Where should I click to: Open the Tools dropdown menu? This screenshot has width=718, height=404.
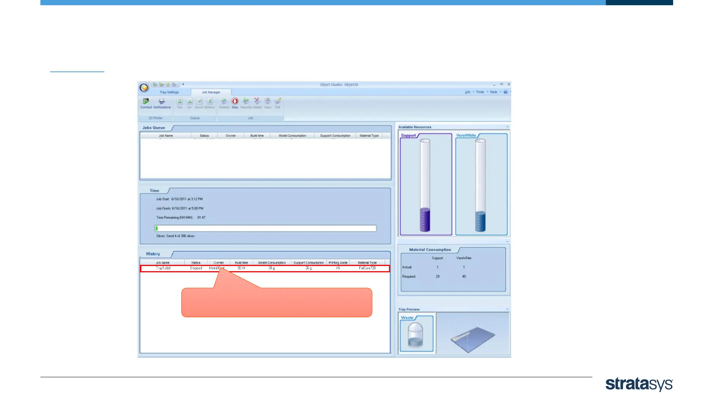point(480,92)
